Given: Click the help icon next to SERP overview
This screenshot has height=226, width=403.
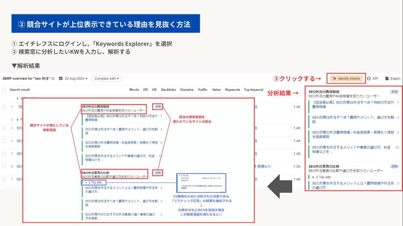Looking at the screenshot, I should [53, 78].
